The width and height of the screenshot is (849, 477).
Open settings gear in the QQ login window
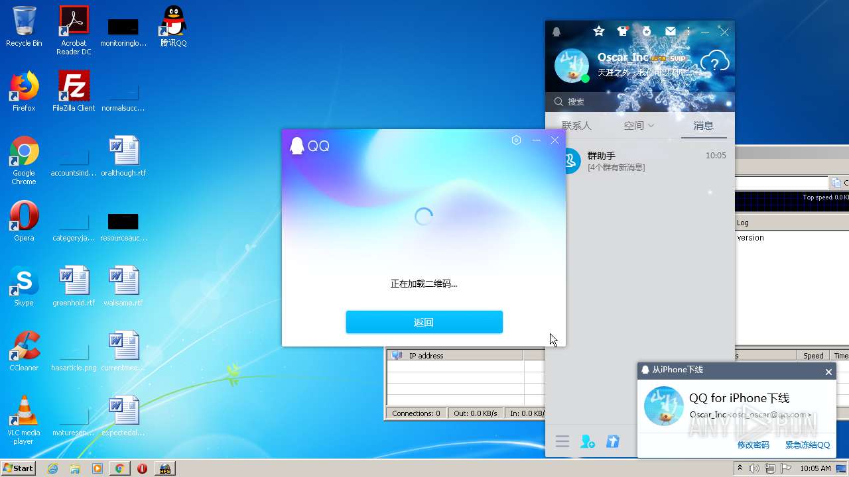(x=516, y=140)
